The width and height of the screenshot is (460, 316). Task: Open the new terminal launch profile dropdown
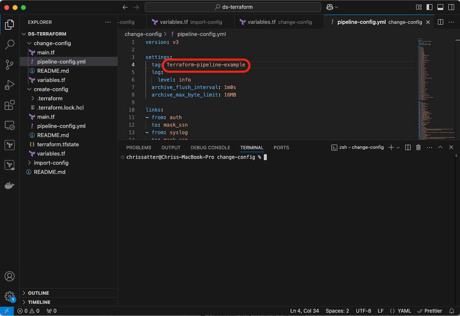point(398,148)
